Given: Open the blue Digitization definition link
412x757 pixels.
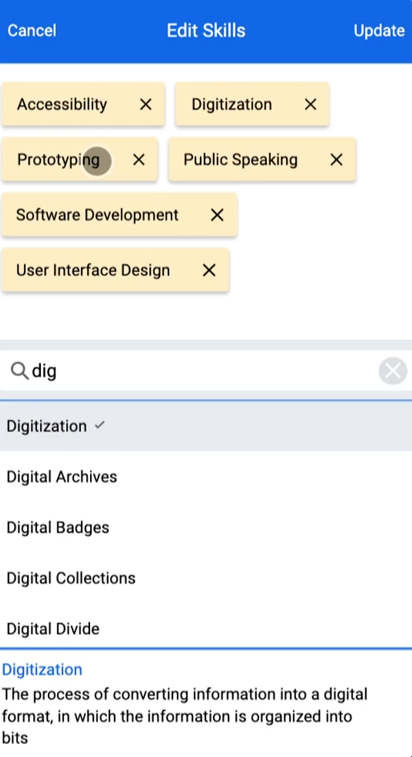Looking at the screenshot, I should 42,670.
